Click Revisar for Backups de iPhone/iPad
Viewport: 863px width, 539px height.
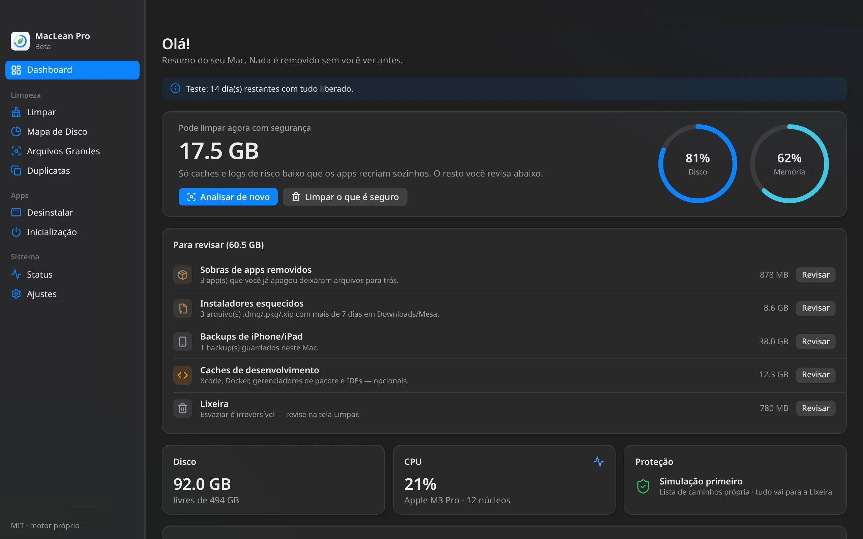[x=815, y=342]
